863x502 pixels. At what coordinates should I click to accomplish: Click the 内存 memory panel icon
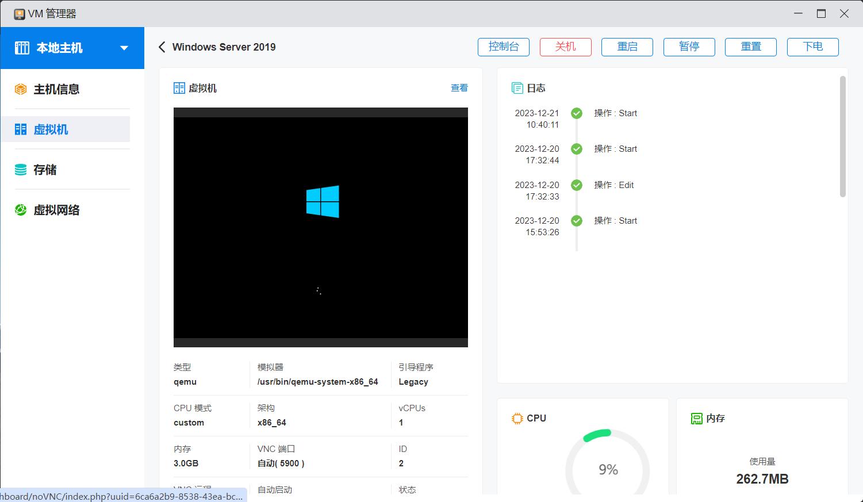click(697, 419)
